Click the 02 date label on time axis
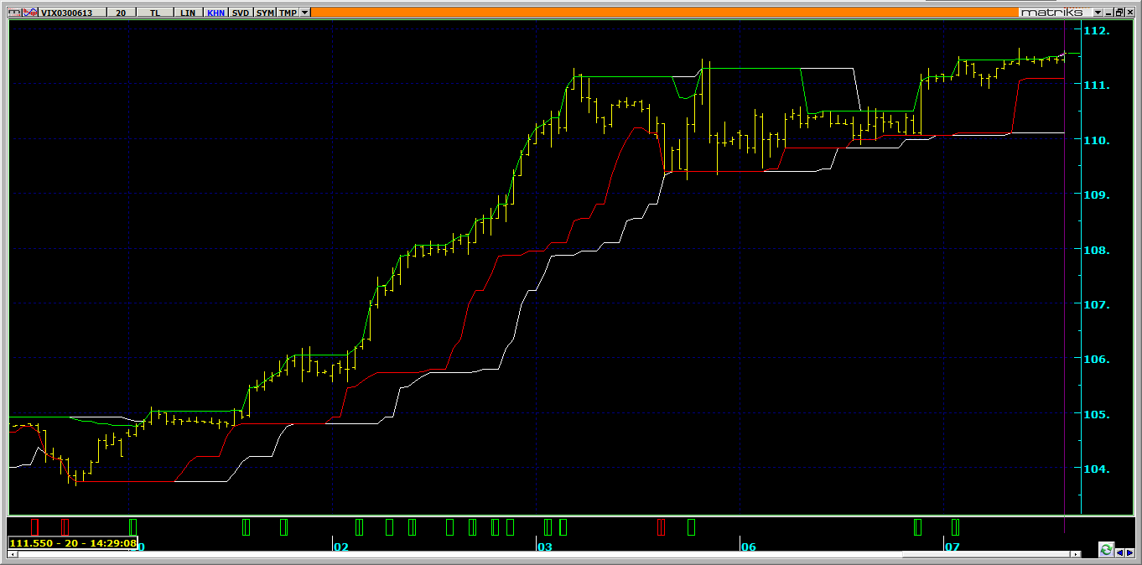This screenshot has height=565, width=1142. pos(340,547)
